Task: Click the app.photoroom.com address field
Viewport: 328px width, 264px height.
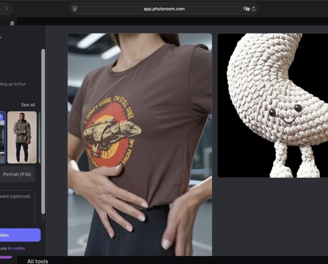Action: 164,9
